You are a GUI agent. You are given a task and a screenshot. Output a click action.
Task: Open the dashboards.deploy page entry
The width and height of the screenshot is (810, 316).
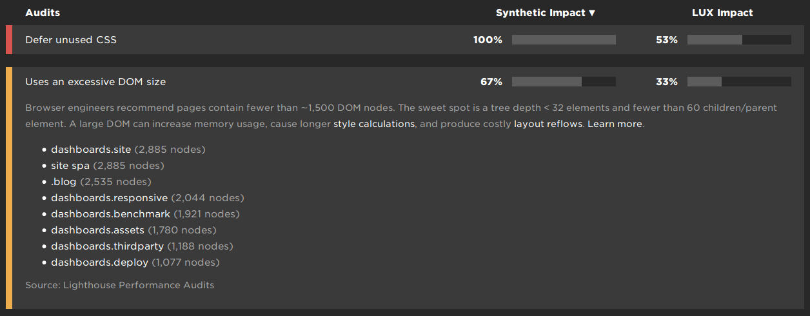pyautogui.click(x=99, y=262)
